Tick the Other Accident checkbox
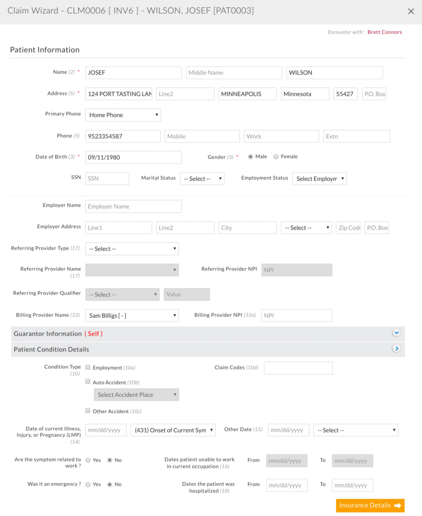Viewport: 422px width, 516px height. click(x=88, y=411)
